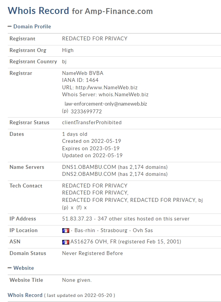Image resolution: width=221 pixels, height=302 pixels.
Task: Click the France flag beside ASN
Action: tap(66, 242)
